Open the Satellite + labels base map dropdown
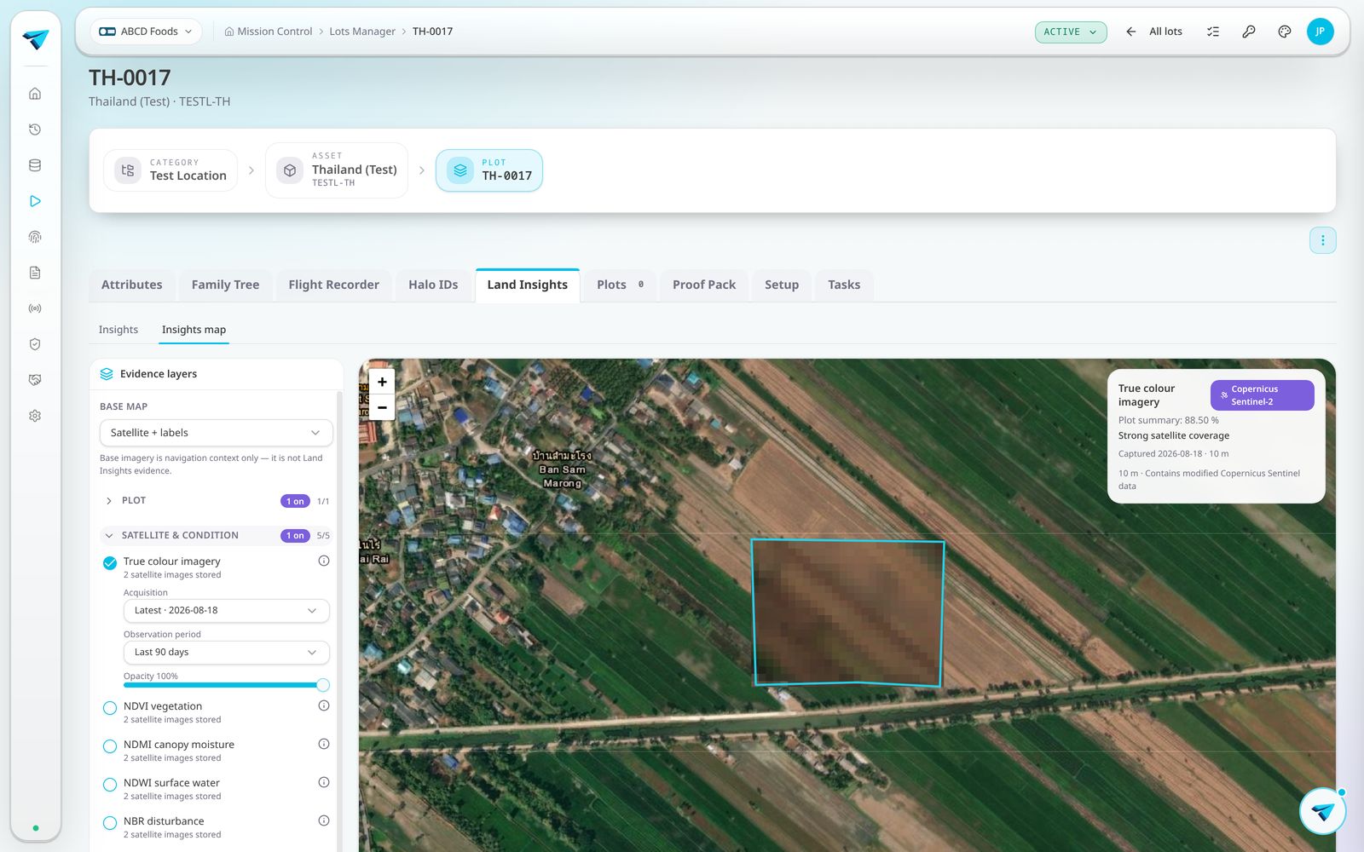Image resolution: width=1364 pixels, height=852 pixels. (216, 433)
